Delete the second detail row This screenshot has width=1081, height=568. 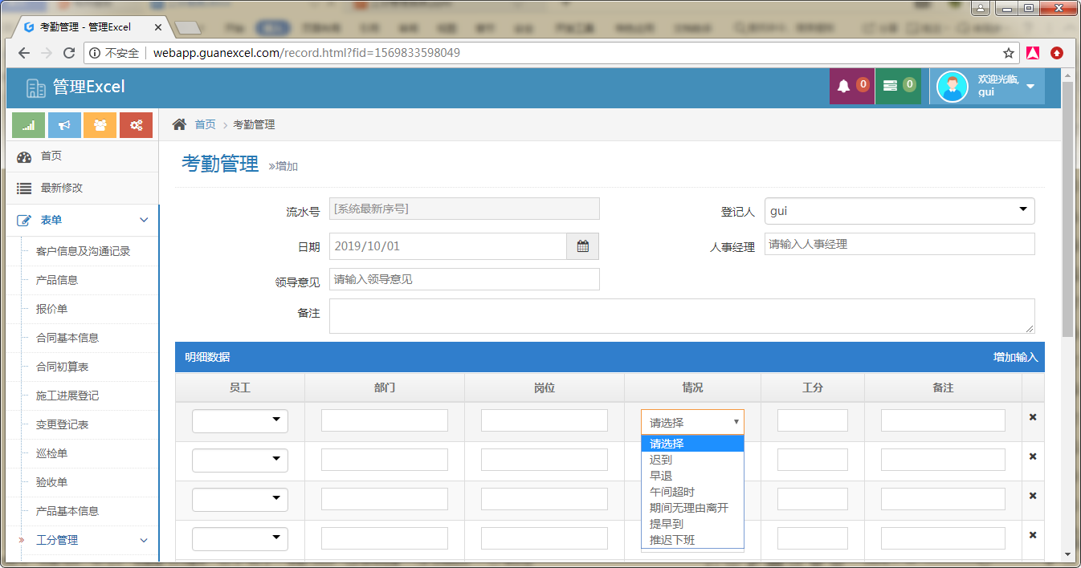click(x=1033, y=456)
